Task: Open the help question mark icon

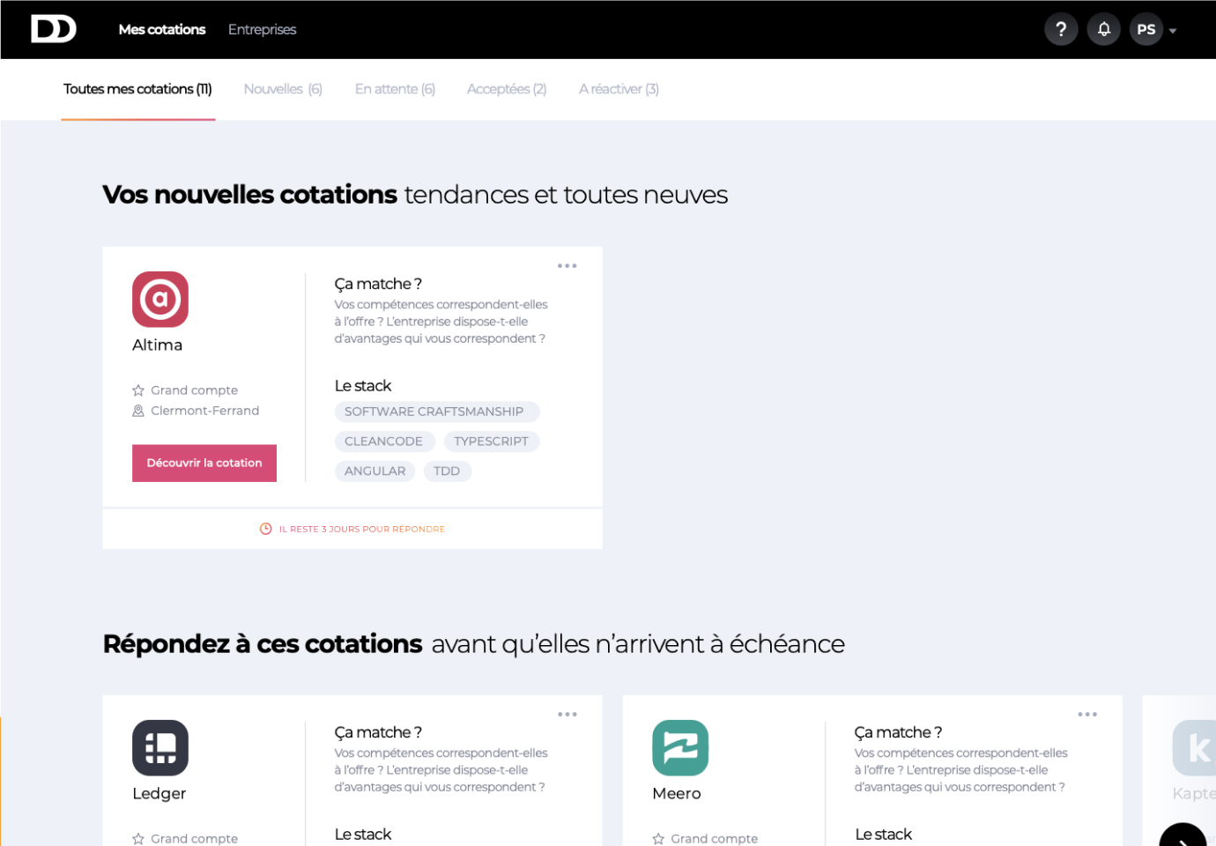Action: pyautogui.click(x=1061, y=29)
